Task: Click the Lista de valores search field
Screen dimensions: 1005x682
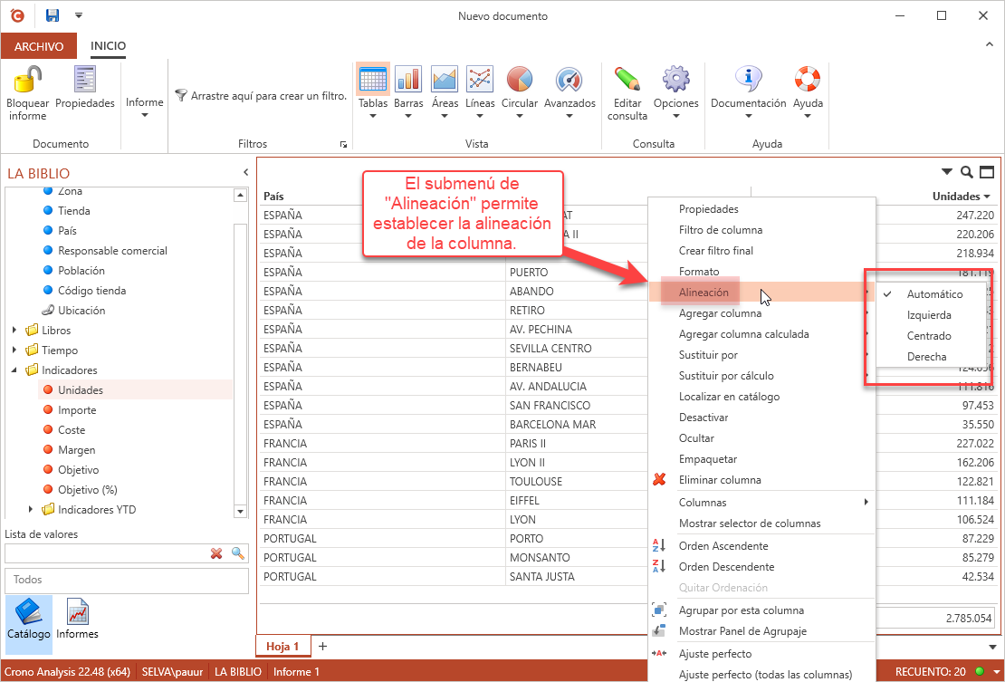Action: coord(105,553)
